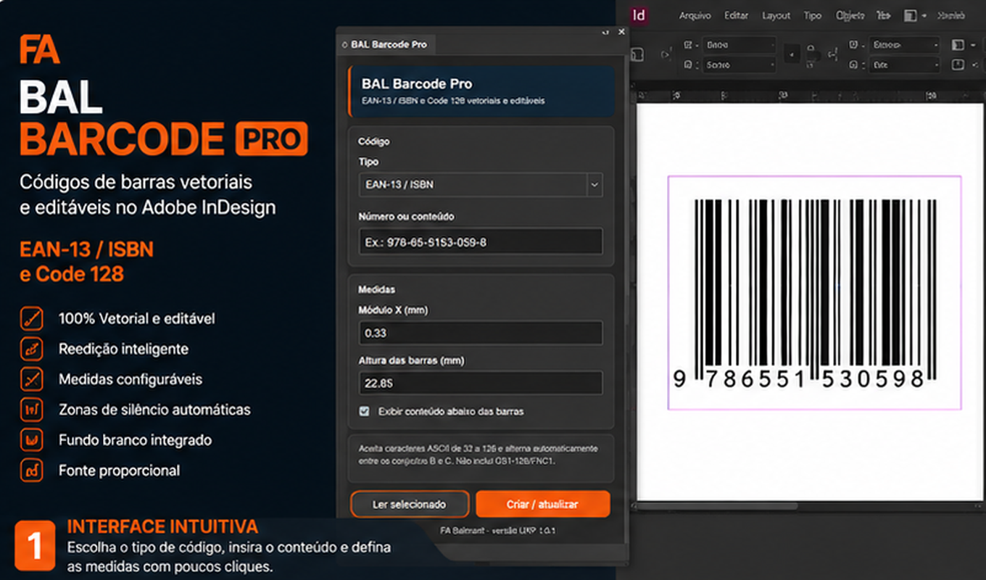Open the Layout menu in InDesign
The height and width of the screenshot is (580, 986).
[x=776, y=15]
